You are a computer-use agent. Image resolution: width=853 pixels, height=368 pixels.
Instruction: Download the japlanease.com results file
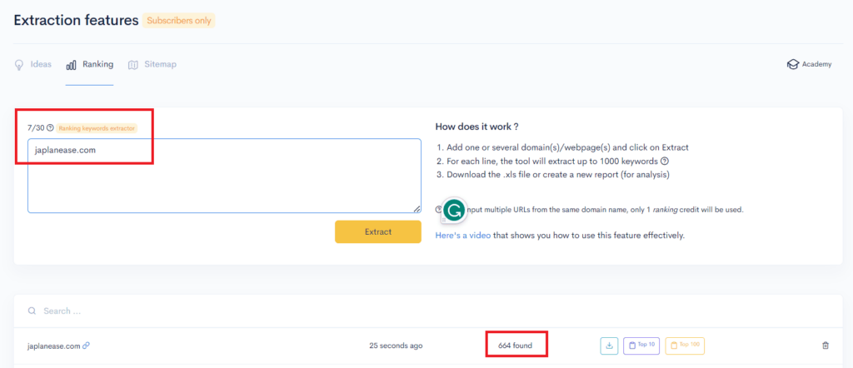click(609, 346)
